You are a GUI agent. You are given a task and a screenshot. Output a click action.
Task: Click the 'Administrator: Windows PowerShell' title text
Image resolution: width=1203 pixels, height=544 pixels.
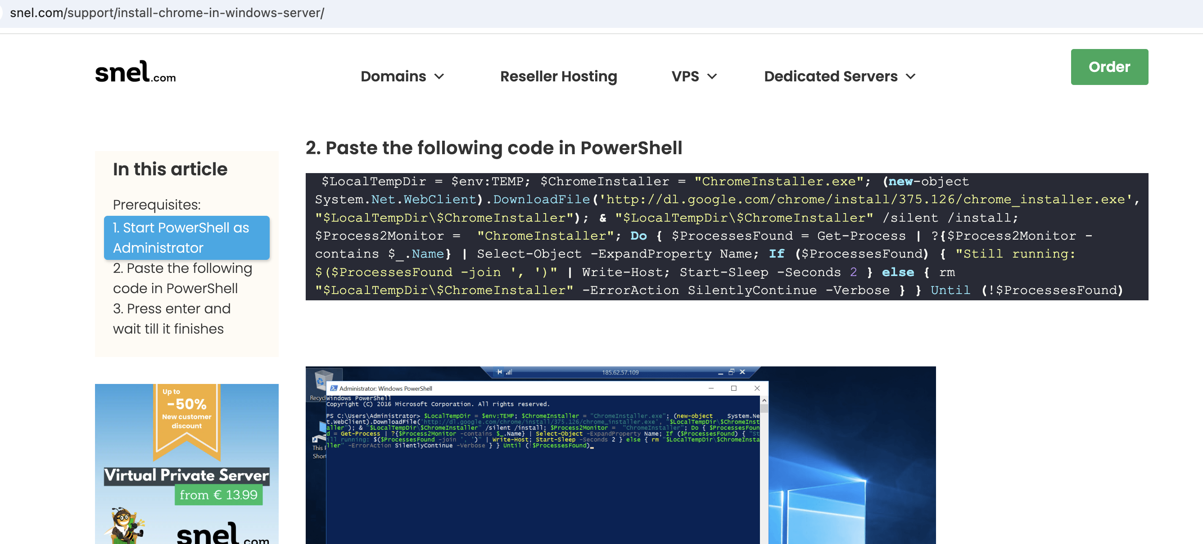click(386, 388)
